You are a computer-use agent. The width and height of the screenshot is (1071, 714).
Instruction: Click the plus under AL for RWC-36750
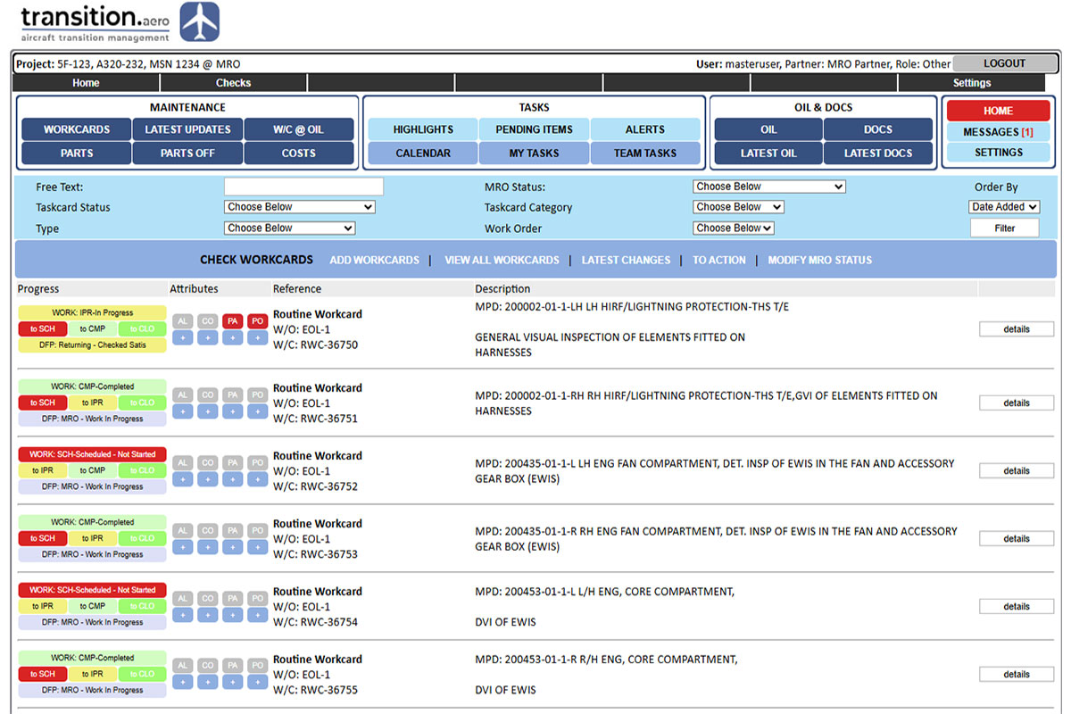[182, 337]
